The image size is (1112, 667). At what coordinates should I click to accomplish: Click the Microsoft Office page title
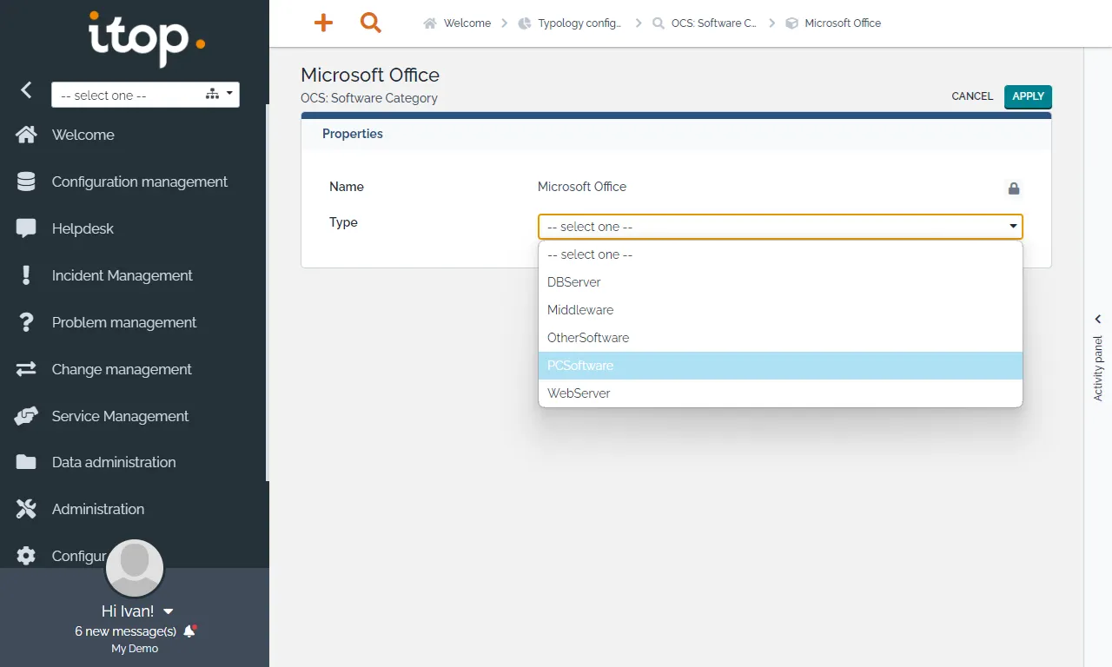point(370,75)
